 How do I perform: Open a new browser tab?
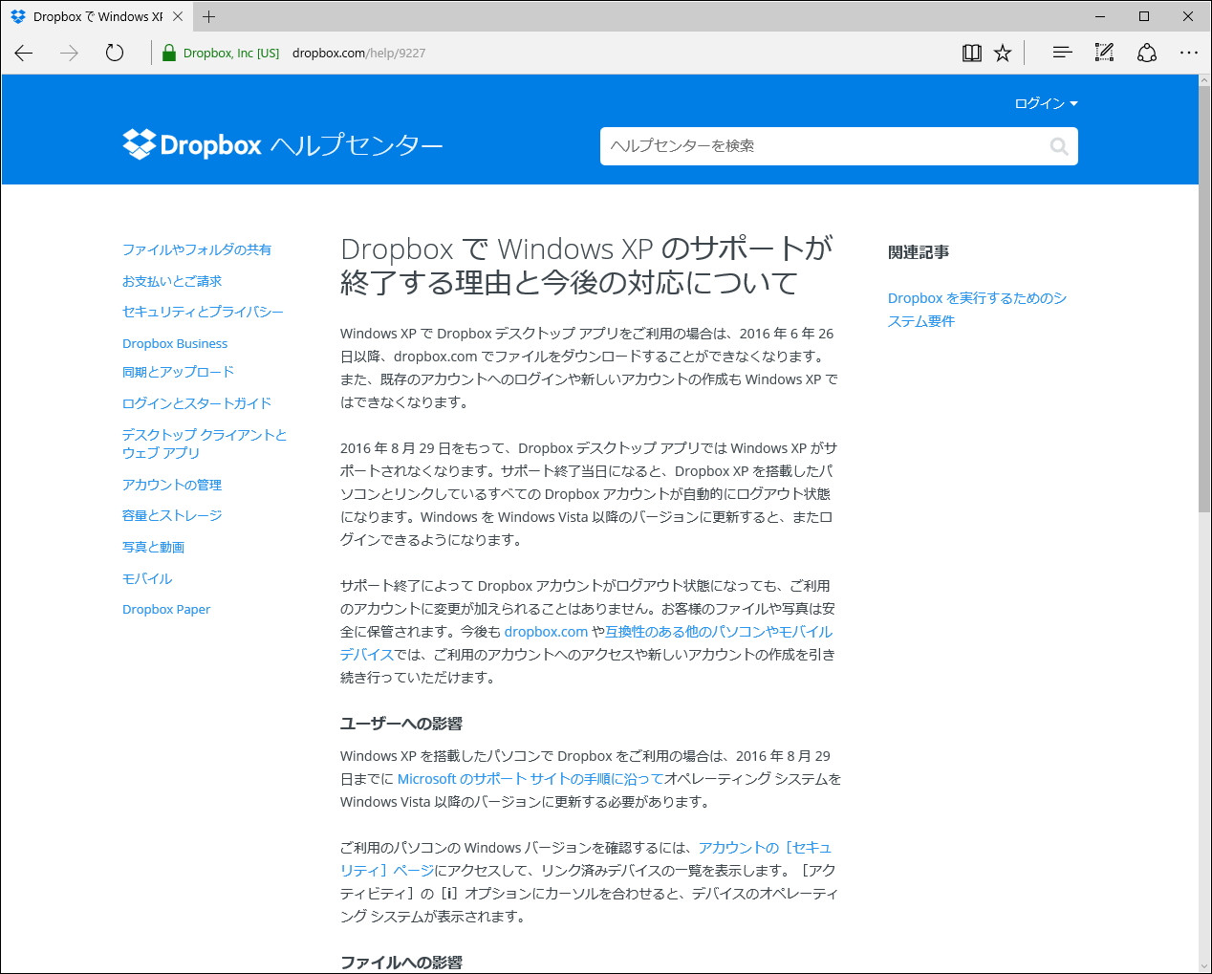[207, 15]
